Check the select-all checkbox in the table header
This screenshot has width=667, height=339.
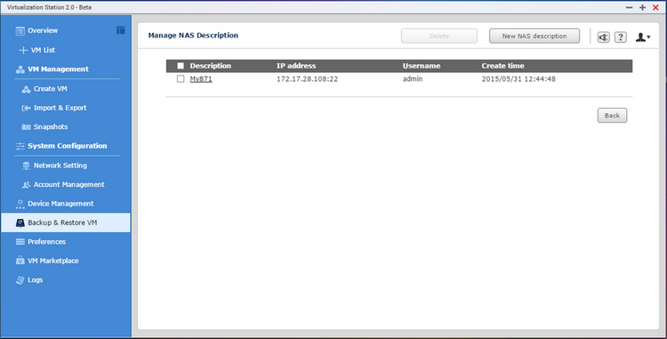pyautogui.click(x=181, y=66)
